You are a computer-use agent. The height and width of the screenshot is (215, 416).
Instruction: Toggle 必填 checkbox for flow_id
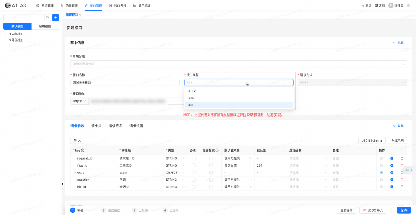tap(194, 165)
